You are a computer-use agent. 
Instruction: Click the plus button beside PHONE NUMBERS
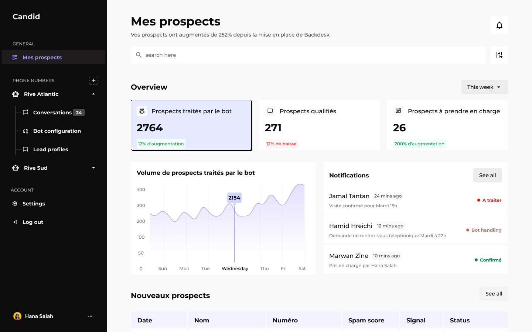click(x=93, y=80)
